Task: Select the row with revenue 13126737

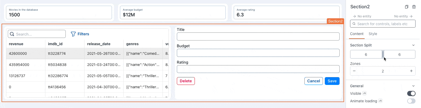Action: (x=87, y=76)
